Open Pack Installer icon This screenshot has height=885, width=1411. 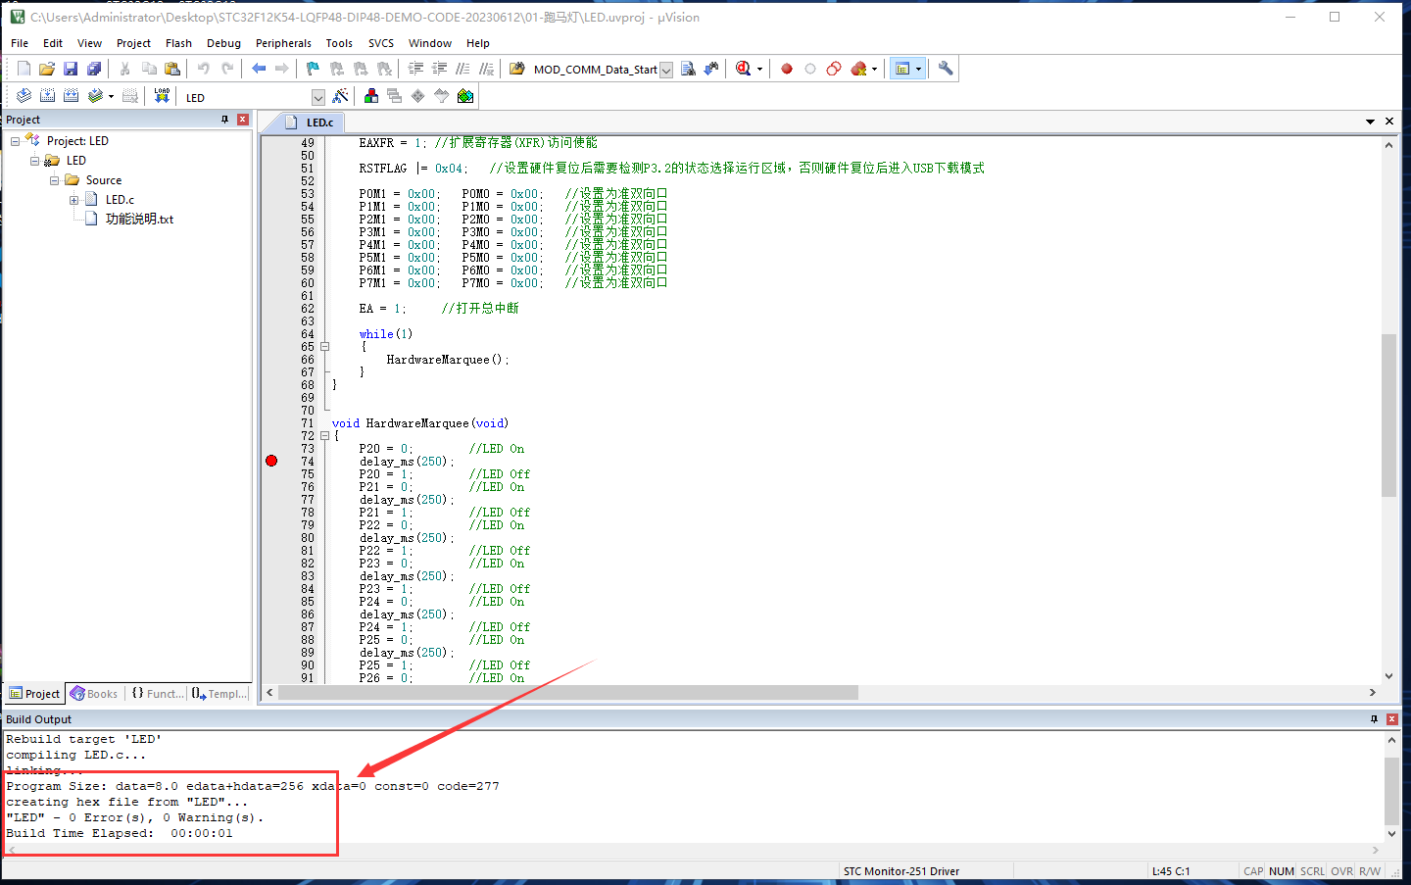point(465,96)
